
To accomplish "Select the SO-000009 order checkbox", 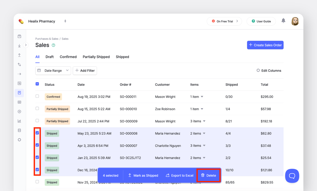I will 37,120.
